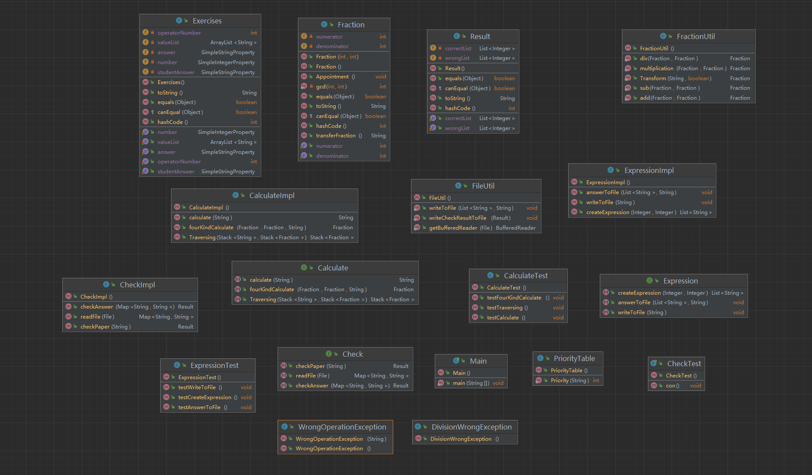
Task: Click Transform(String, boolean) in FractionUtil
Action: tap(689, 78)
